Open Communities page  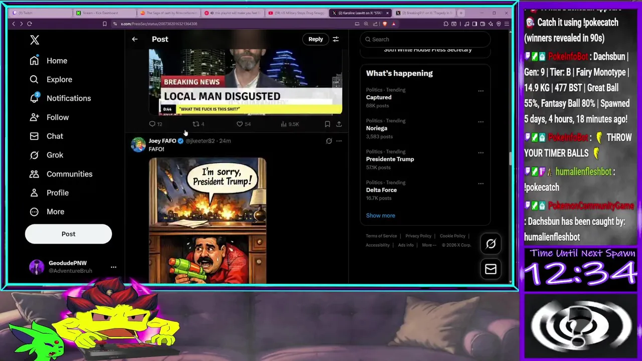point(61,174)
